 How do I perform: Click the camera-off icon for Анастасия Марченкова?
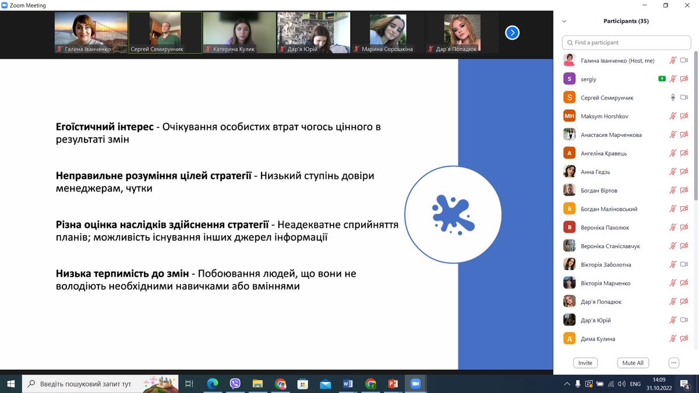pos(684,135)
